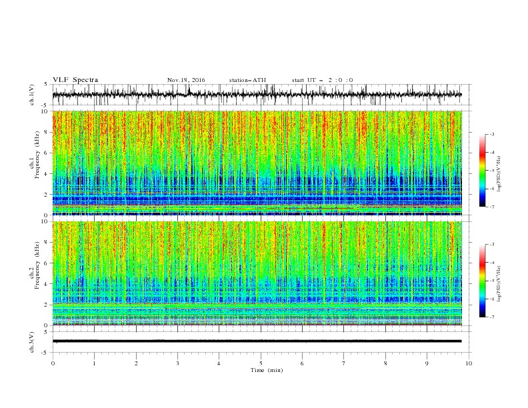Click the "5" tick on the time axis
The height and width of the screenshot is (408, 528).
(261, 363)
